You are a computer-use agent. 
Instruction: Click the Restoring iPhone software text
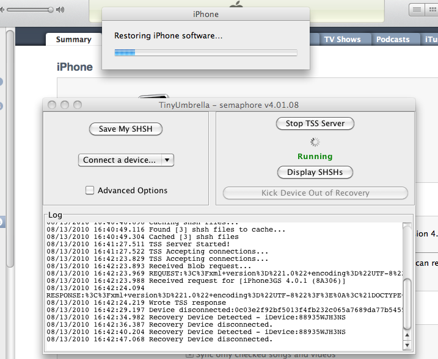point(169,36)
